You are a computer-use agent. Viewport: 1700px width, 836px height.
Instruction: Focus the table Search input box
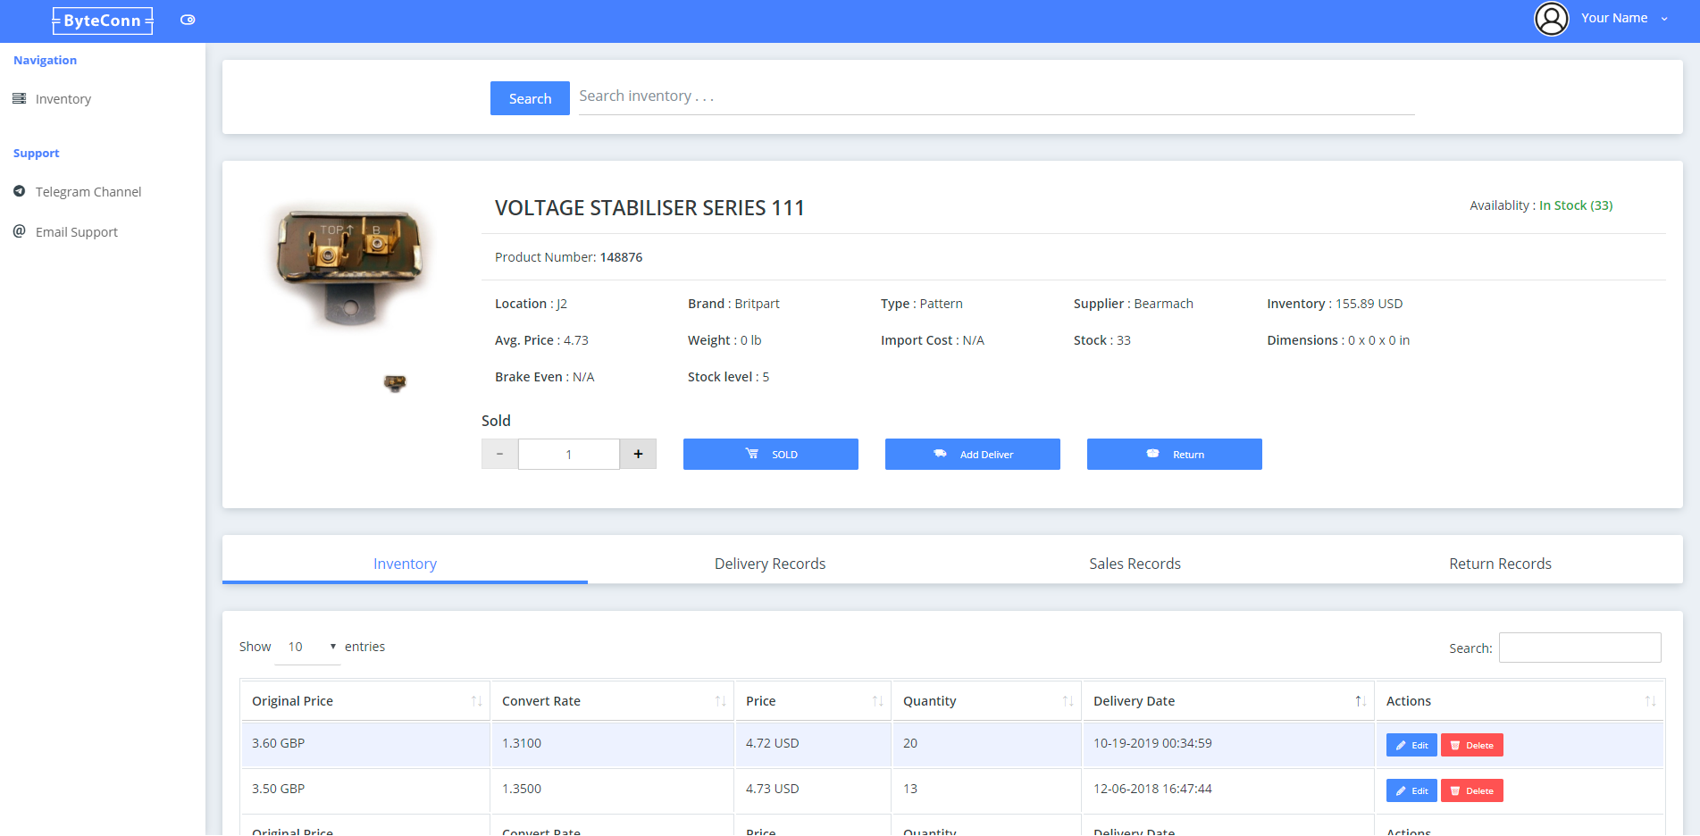[1579, 648]
